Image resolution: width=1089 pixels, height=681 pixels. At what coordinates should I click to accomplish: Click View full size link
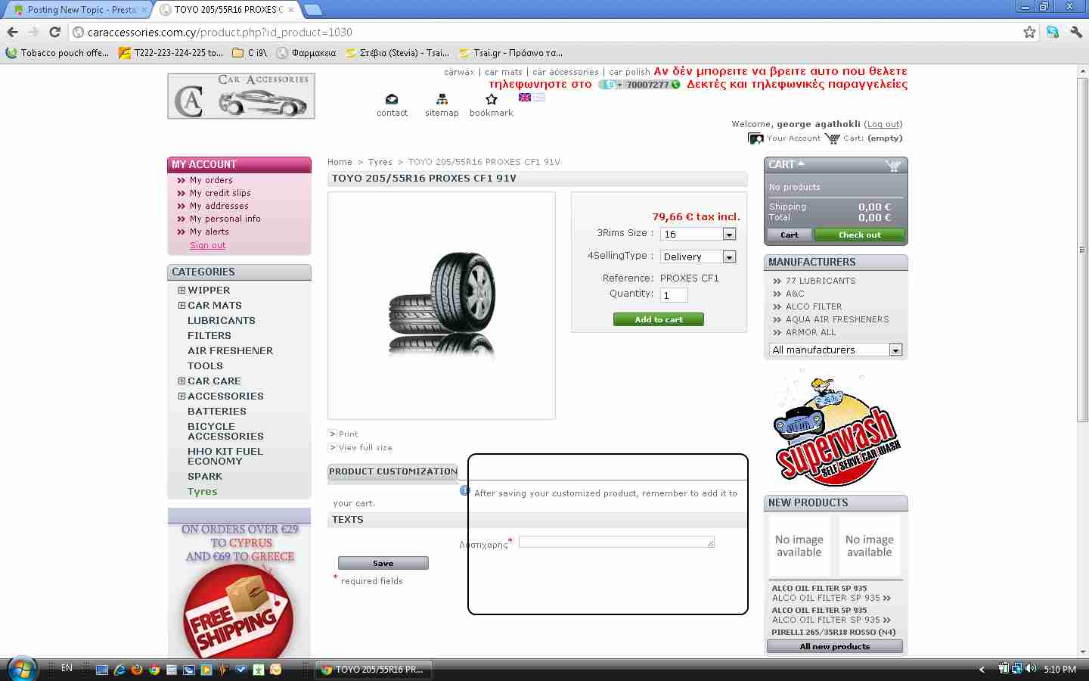365,447
